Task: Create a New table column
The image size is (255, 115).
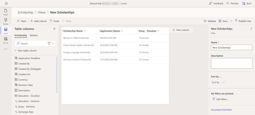Action: pos(26,51)
